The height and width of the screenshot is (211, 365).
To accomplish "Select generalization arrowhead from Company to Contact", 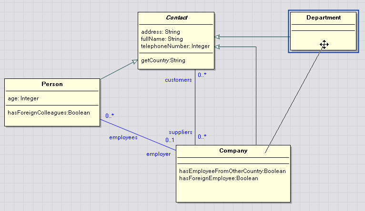I will click(217, 47).
